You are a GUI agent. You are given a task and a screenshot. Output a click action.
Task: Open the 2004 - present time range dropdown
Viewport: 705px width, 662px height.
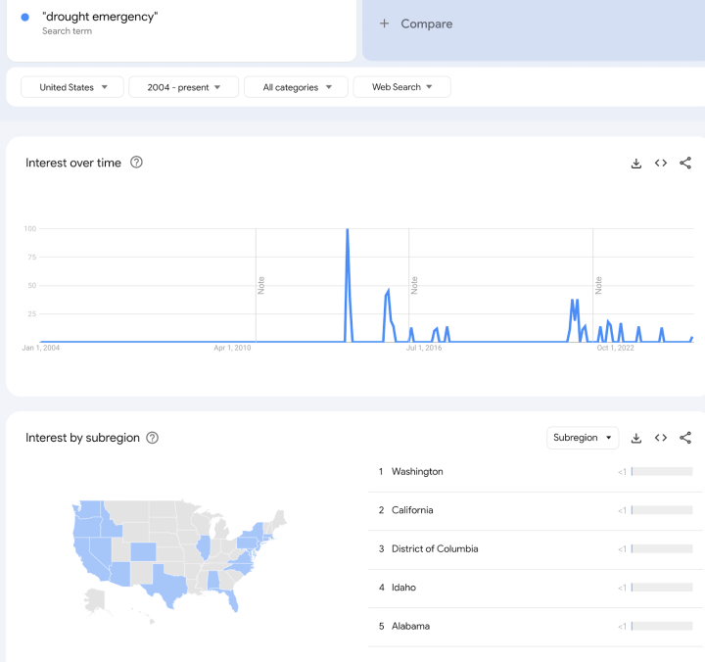(x=183, y=87)
